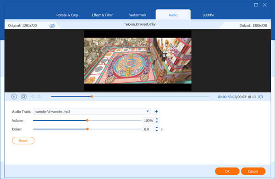Click the playback time display
The height and width of the screenshot is (179, 275).
(236, 97)
